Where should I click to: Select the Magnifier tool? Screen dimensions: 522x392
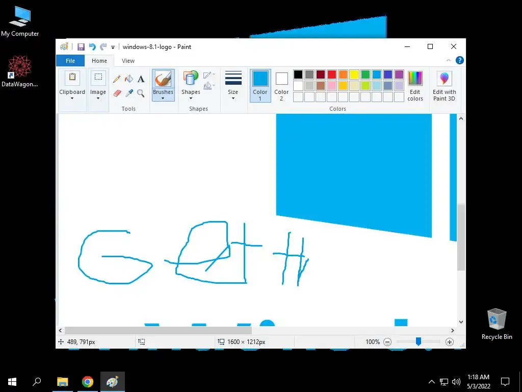(x=141, y=93)
